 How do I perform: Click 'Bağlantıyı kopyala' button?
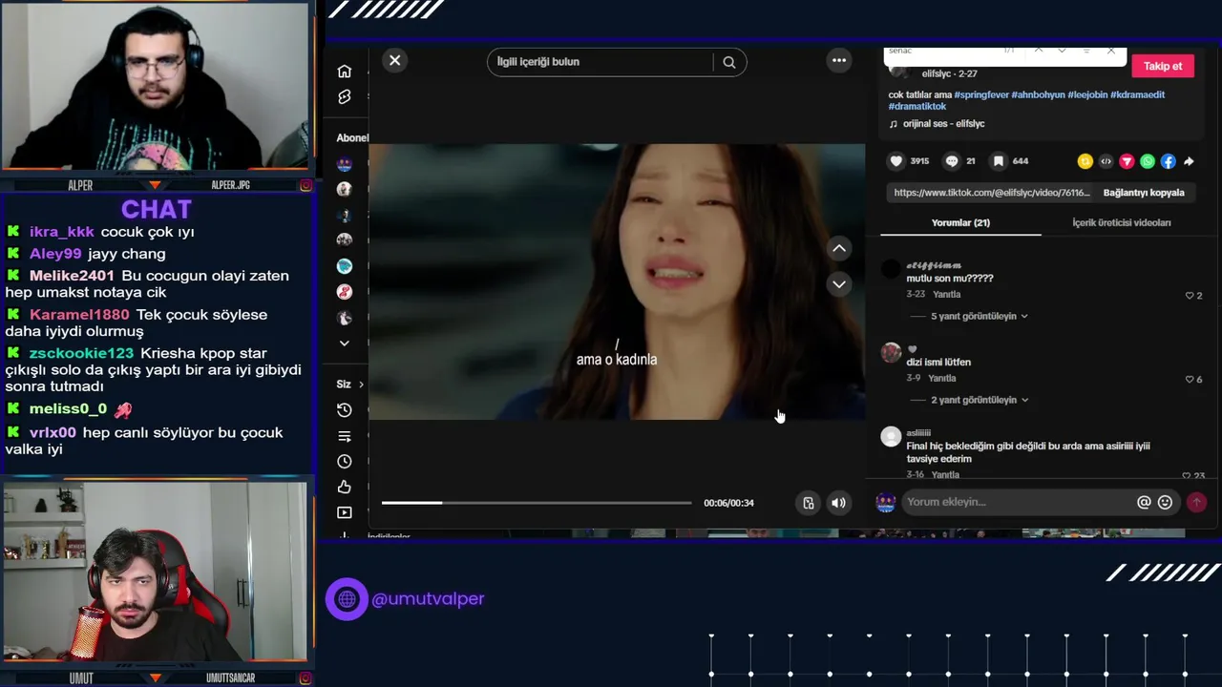pos(1144,193)
